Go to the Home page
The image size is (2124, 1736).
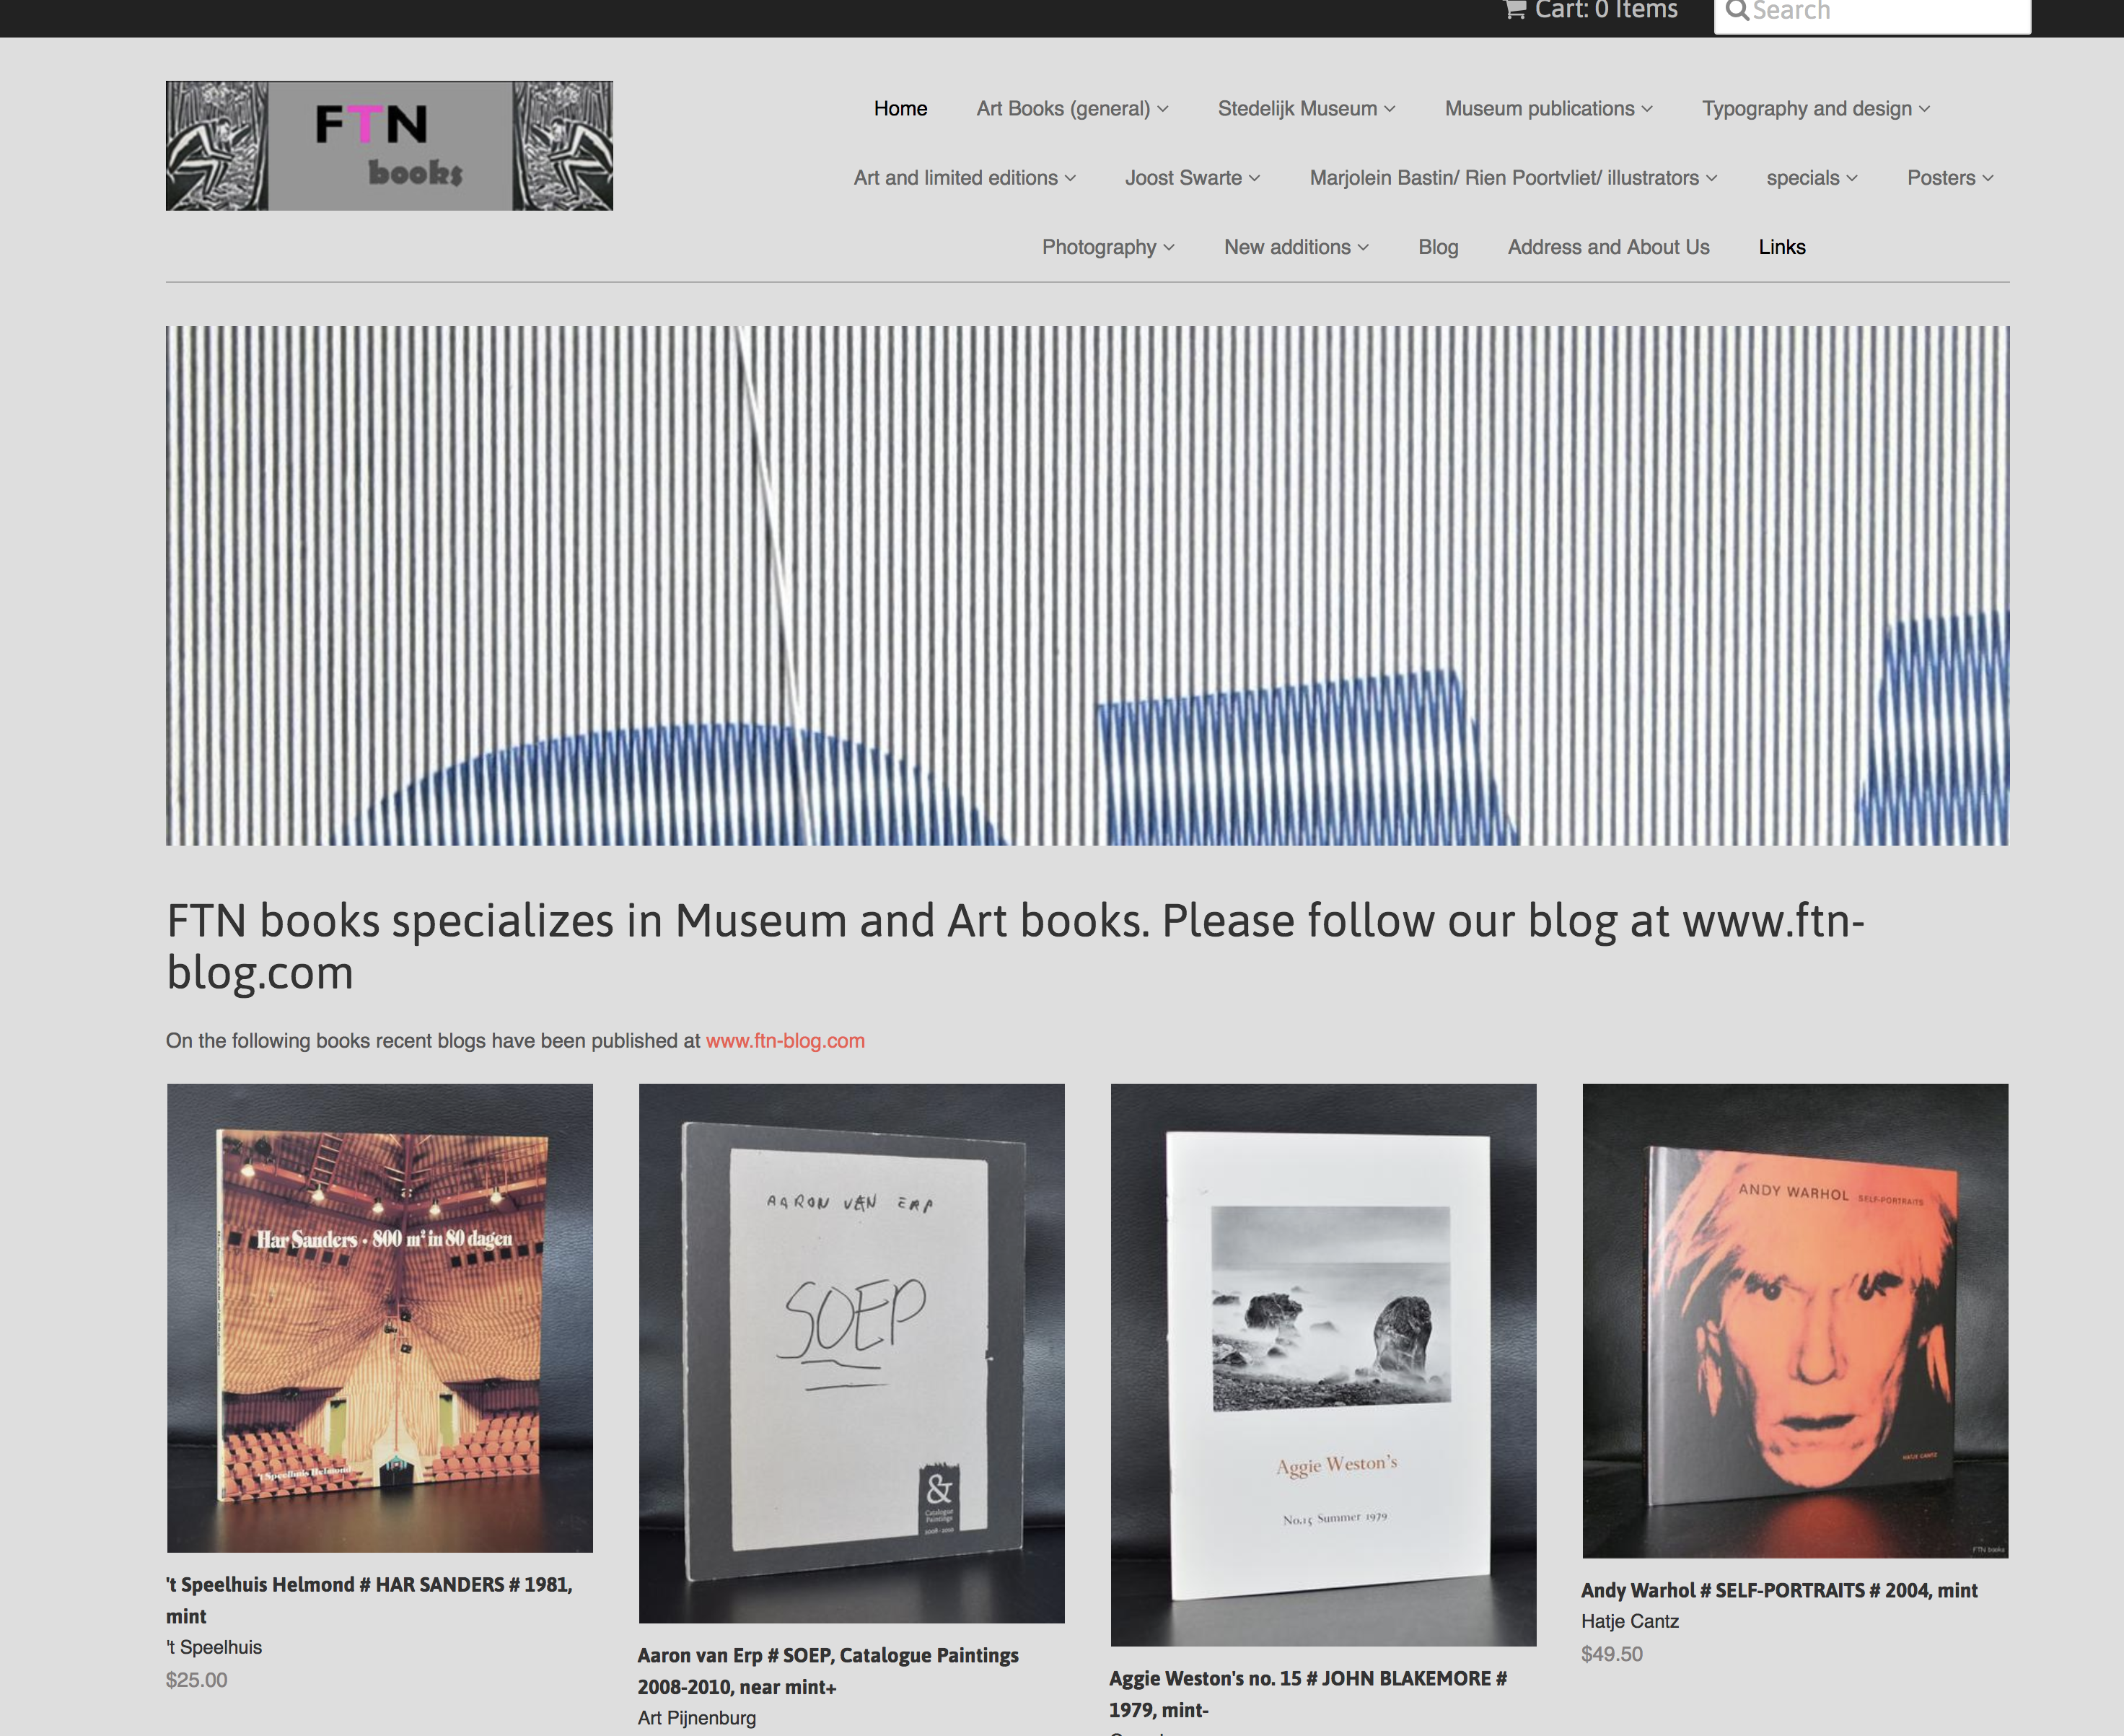pos(900,108)
